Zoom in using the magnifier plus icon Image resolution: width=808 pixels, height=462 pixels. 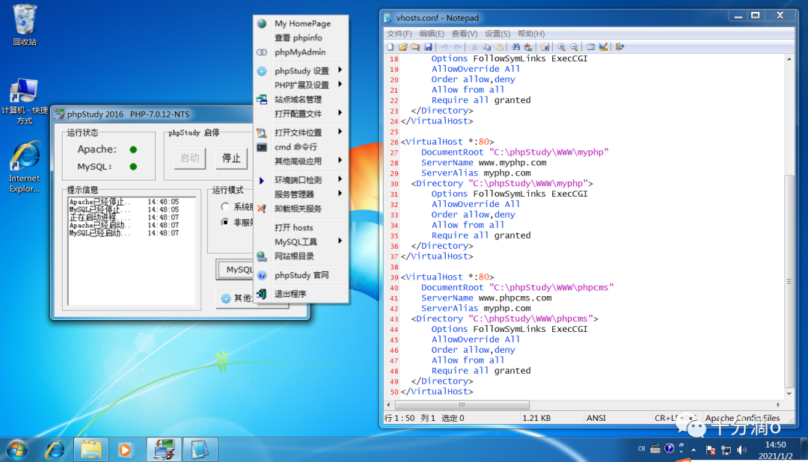[x=562, y=47]
